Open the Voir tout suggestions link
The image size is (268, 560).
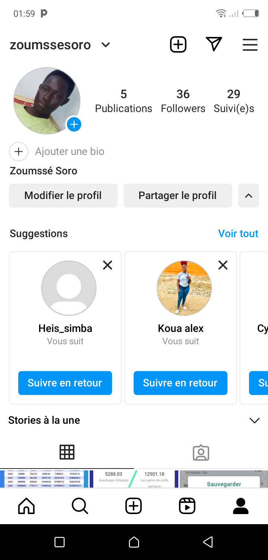[238, 234]
